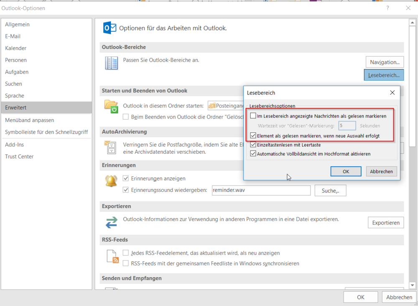
Task: Click the 'Wartezeit vor "Gelesen"-Markierung:' label
Action: (x=296, y=126)
